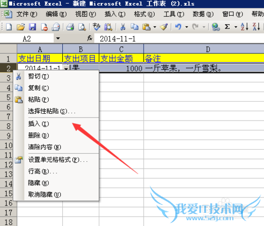Viewport: 264px width, 226px height.
Task: Print with the printer icon
Action: pyautogui.click(x=70, y=27)
